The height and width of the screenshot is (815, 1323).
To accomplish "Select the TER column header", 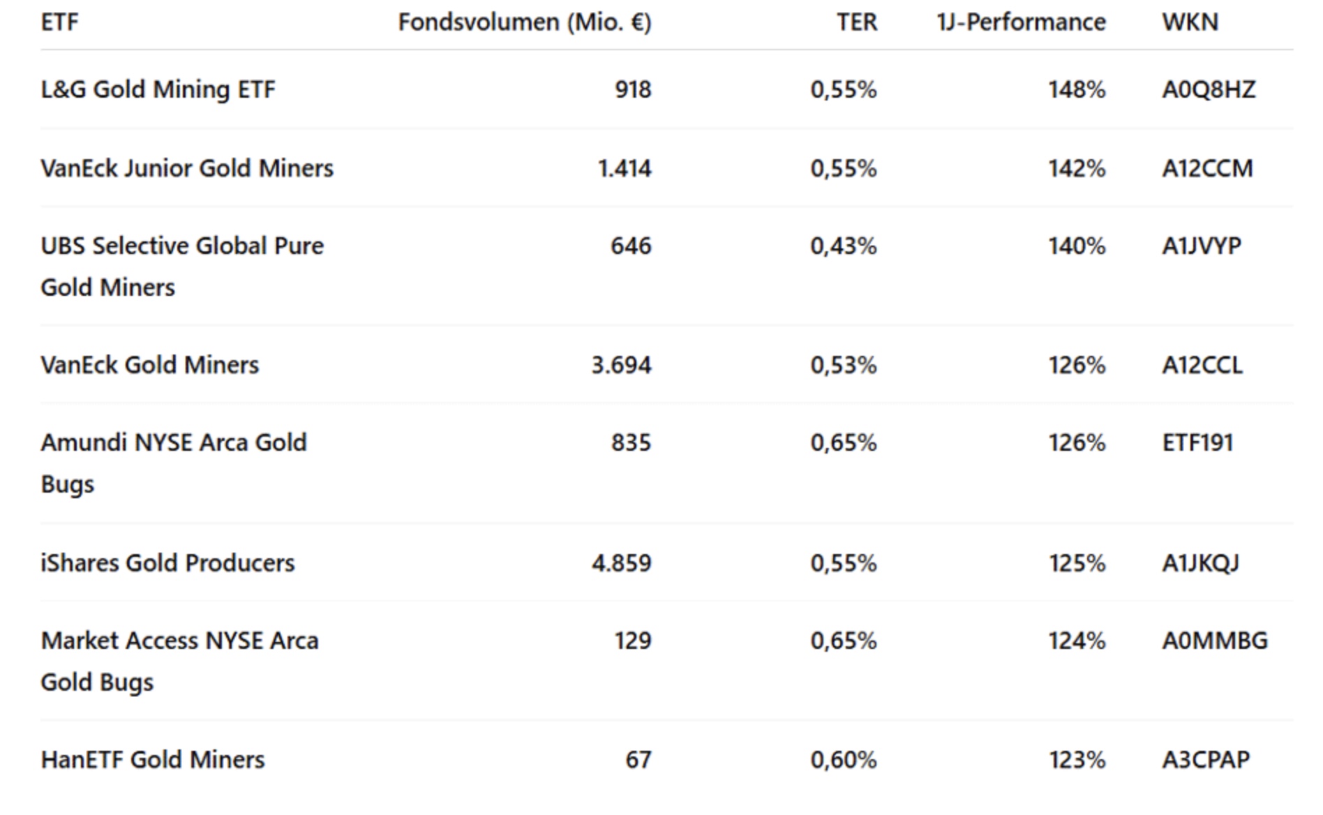I will (856, 22).
